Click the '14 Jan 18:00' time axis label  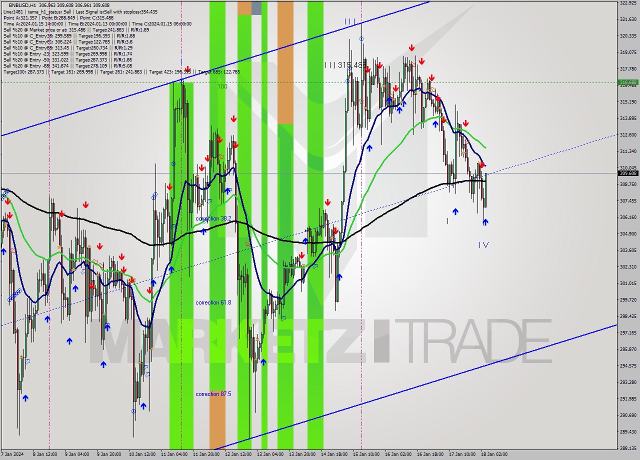[x=334, y=454]
